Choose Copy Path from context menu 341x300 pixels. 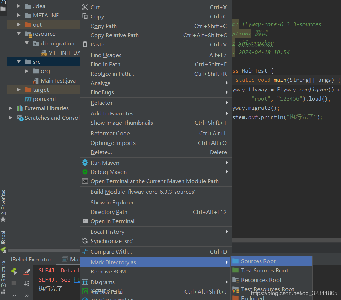(156, 26)
